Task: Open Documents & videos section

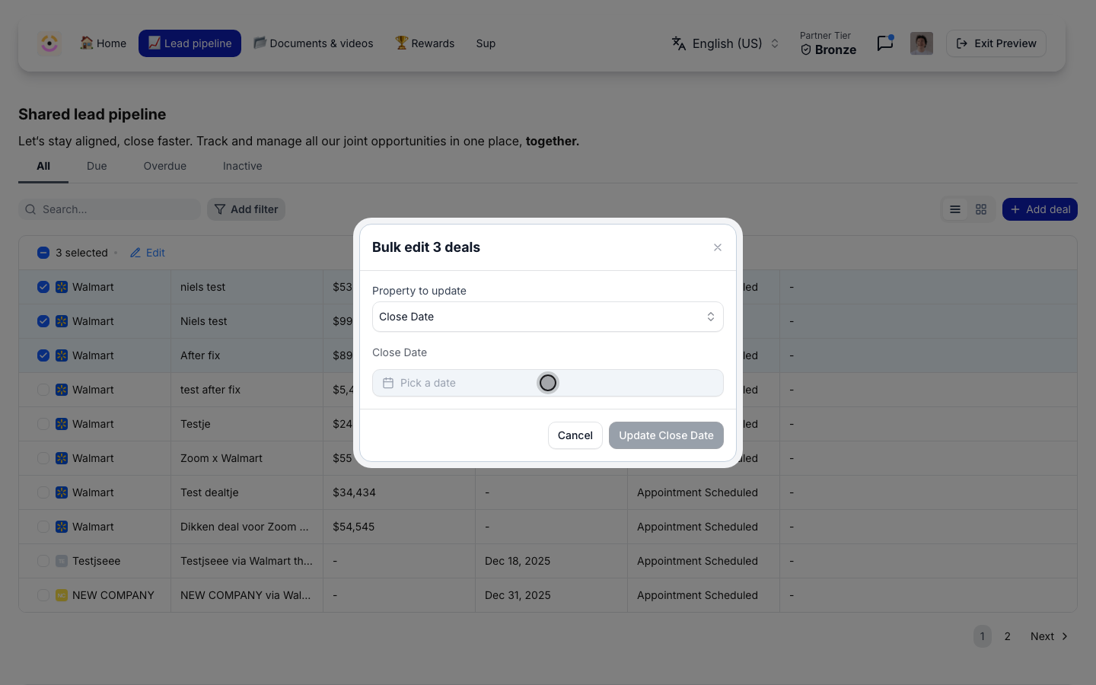Action: coord(314,43)
